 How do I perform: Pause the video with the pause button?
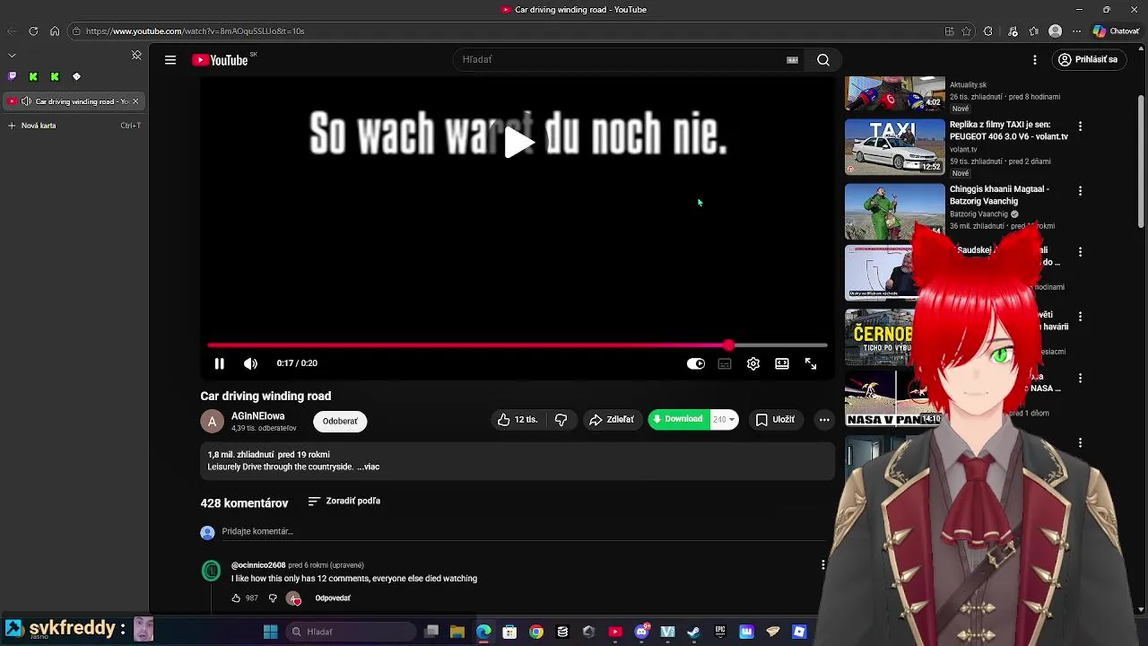(219, 363)
